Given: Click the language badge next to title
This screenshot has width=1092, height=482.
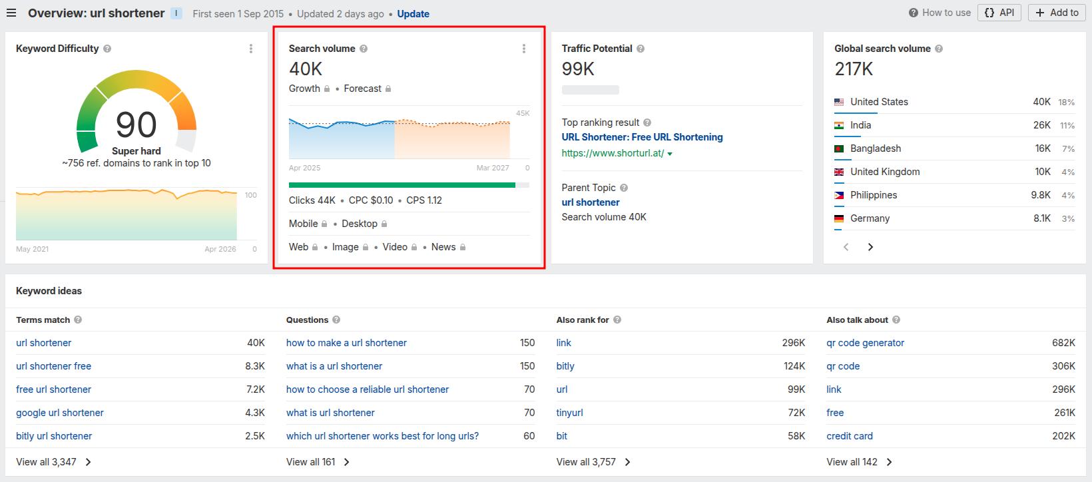Looking at the screenshot, I should (176, 13).
